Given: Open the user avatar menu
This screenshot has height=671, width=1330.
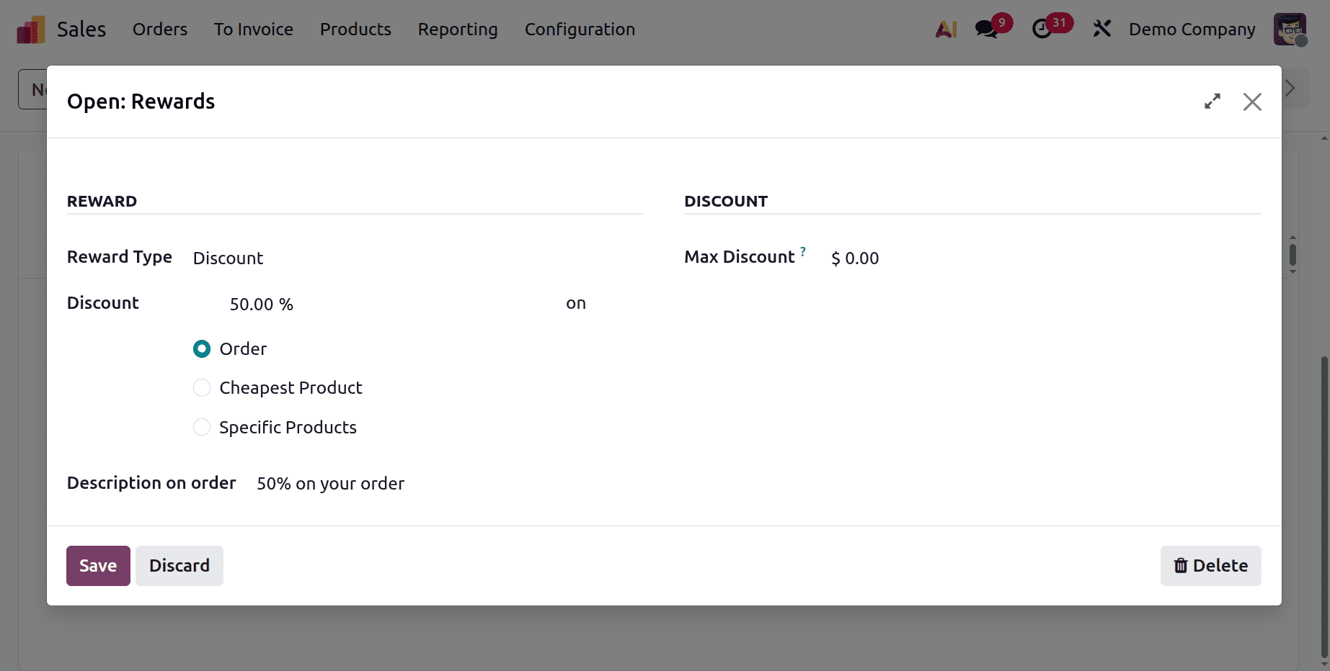Looking at the screenshot, I should tap(1290, 29).
